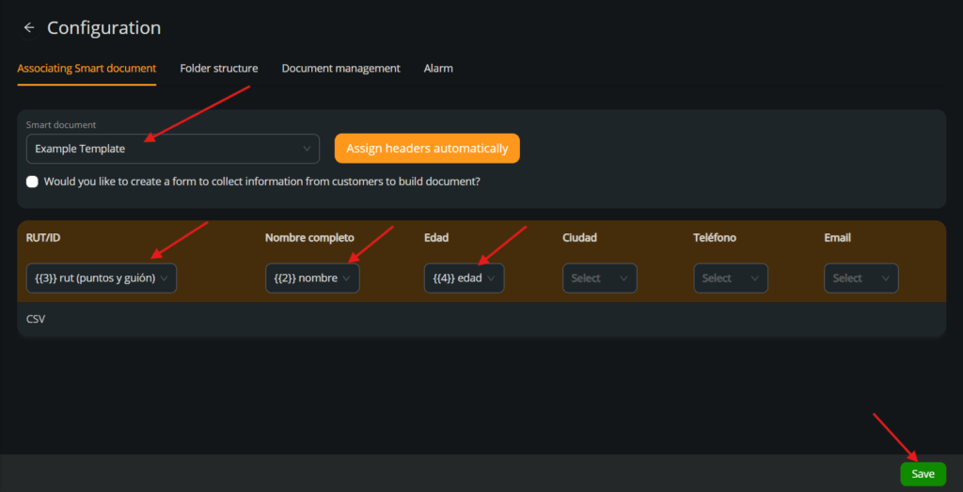Go back with the arrow next to Configuration
The width and height of the screenshot is (963, 492).
[29, 28]
